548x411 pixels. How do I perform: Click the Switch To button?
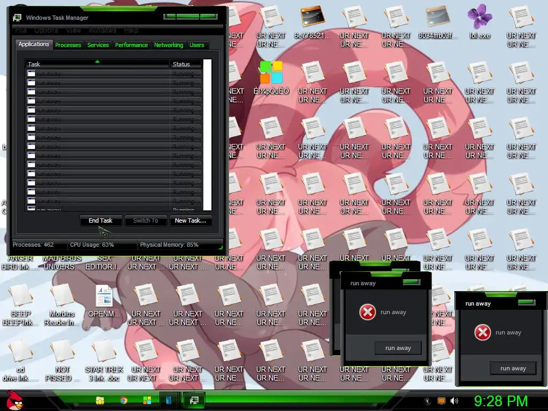coord(146,220)
